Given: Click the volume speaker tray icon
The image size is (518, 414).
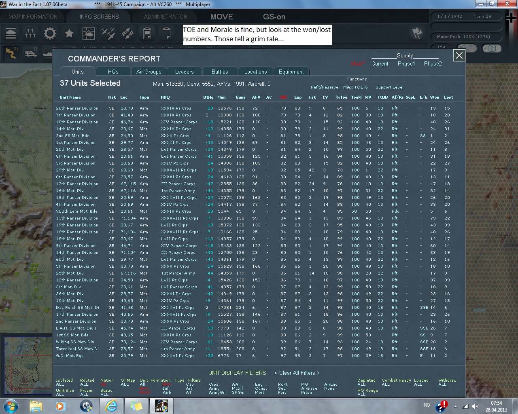Looking at the screenshot, I should click(475, 406).
